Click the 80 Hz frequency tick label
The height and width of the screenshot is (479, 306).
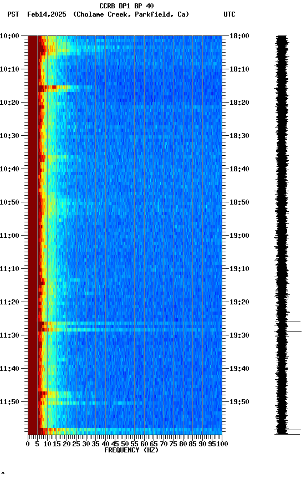[183, 444]
